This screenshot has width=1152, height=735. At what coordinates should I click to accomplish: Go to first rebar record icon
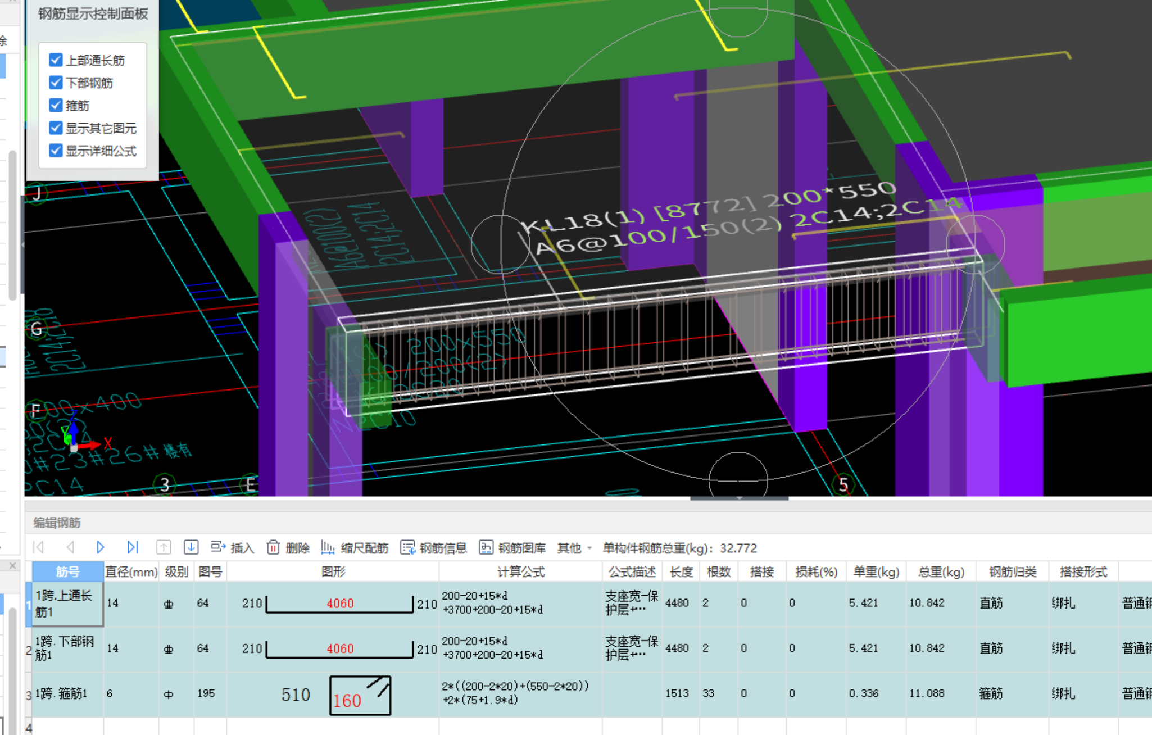pos(39,547)
